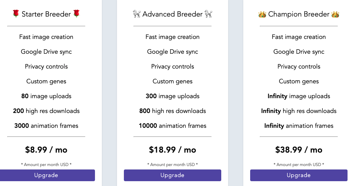Select the Champion Breeder plan title

click(299, 14)
